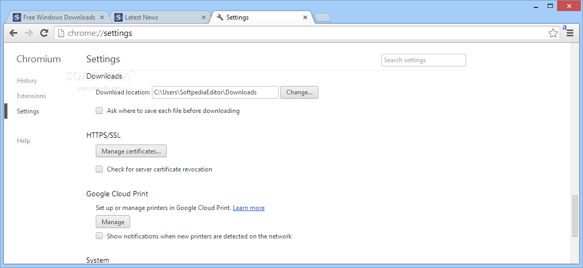
Task: Close the Free Windows Downloads tab
Action: (102, 17)
